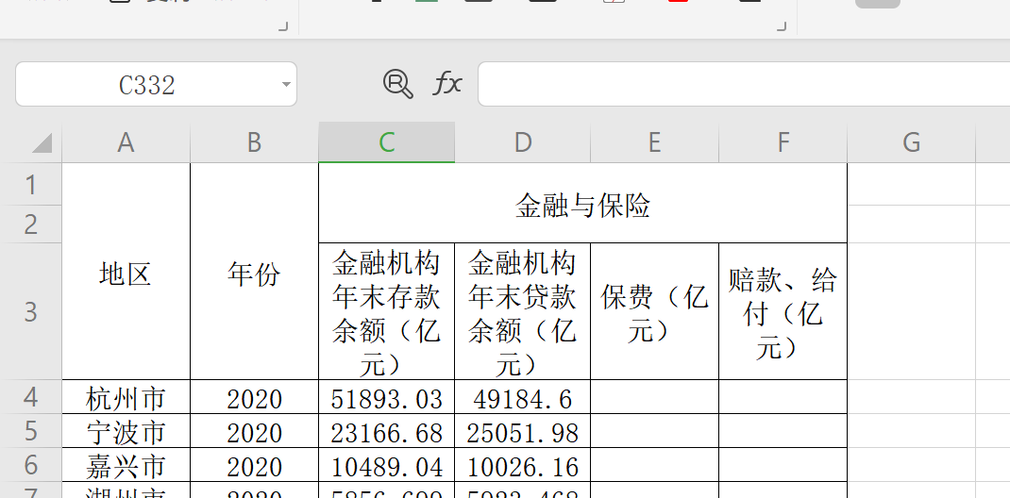The image size is (1010, 498).
Task: Select column A header
Action: [x=126, y=142]
